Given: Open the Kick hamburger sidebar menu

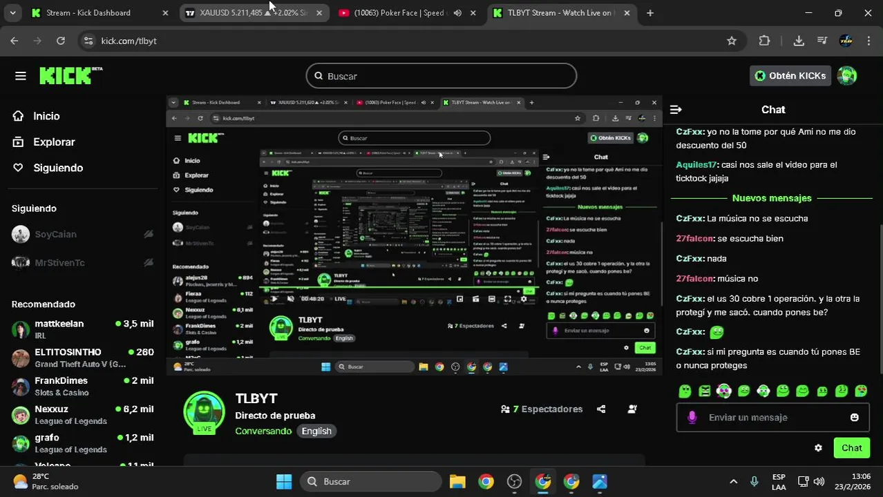Looking at the screenshot, I should (x=21, y=76).
